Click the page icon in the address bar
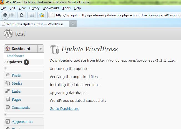Image resolution: width=181 pixels, height=129 pixels. [x=52, y=15]
